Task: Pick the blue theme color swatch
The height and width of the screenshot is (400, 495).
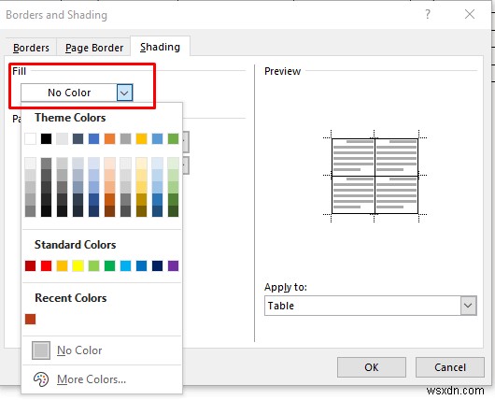Action: pos(93,138)
